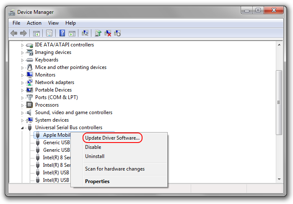
Task: Click the Keyboards category icon
Action: pos(29,60)
